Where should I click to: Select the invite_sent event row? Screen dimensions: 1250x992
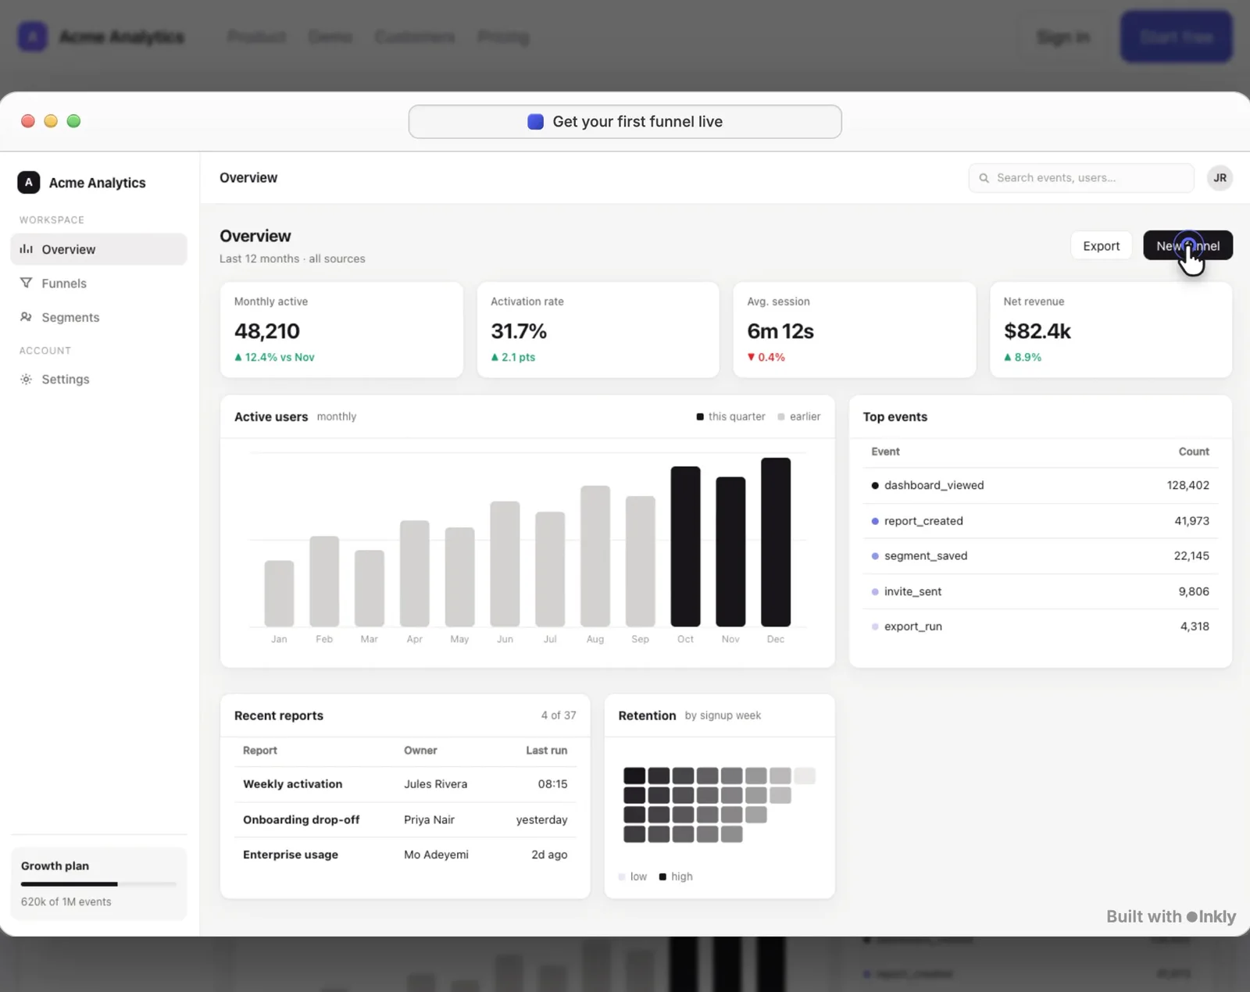coord(1041,591)
